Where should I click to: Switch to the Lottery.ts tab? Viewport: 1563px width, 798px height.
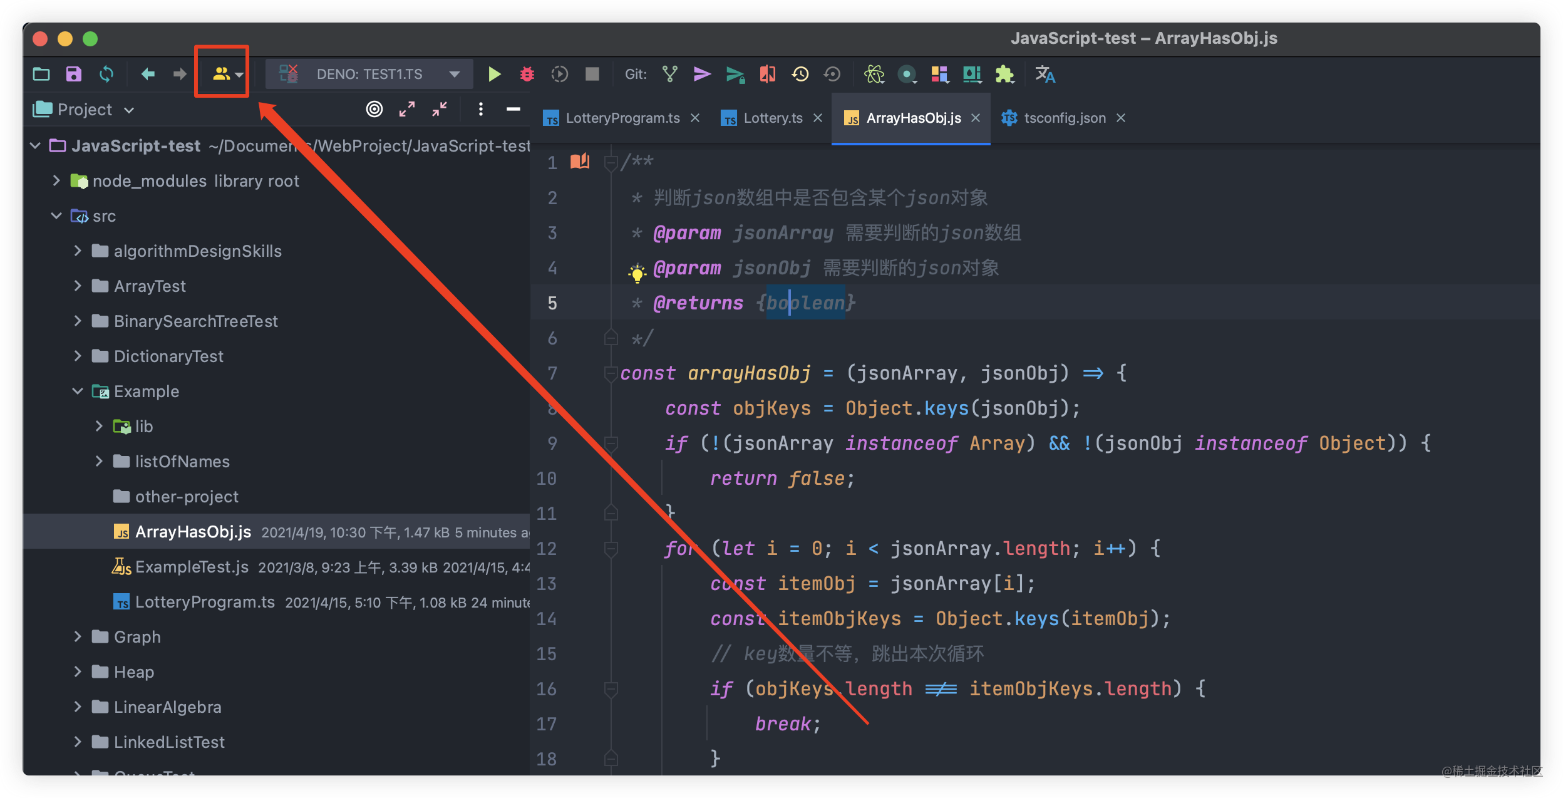tap(772, 118)
